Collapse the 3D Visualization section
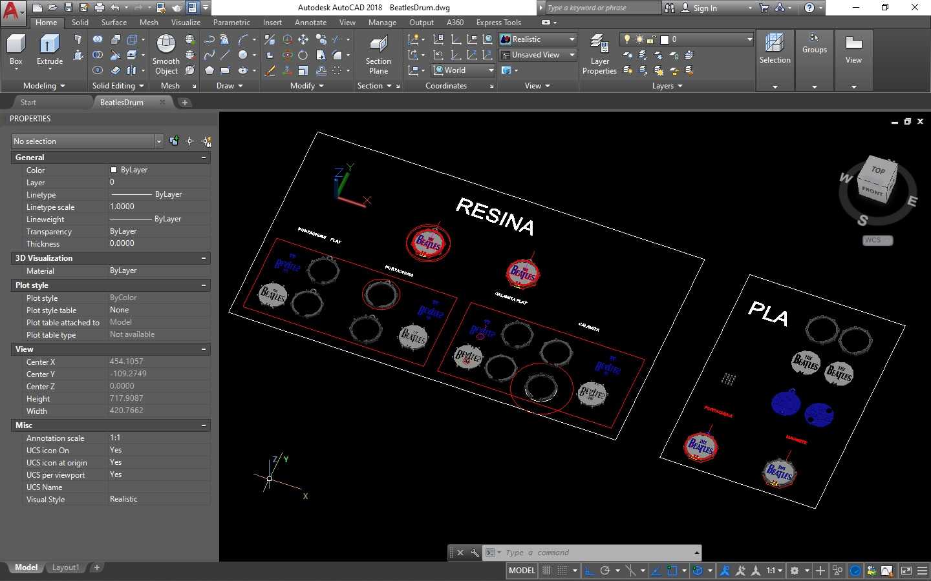 coord(204,258)
